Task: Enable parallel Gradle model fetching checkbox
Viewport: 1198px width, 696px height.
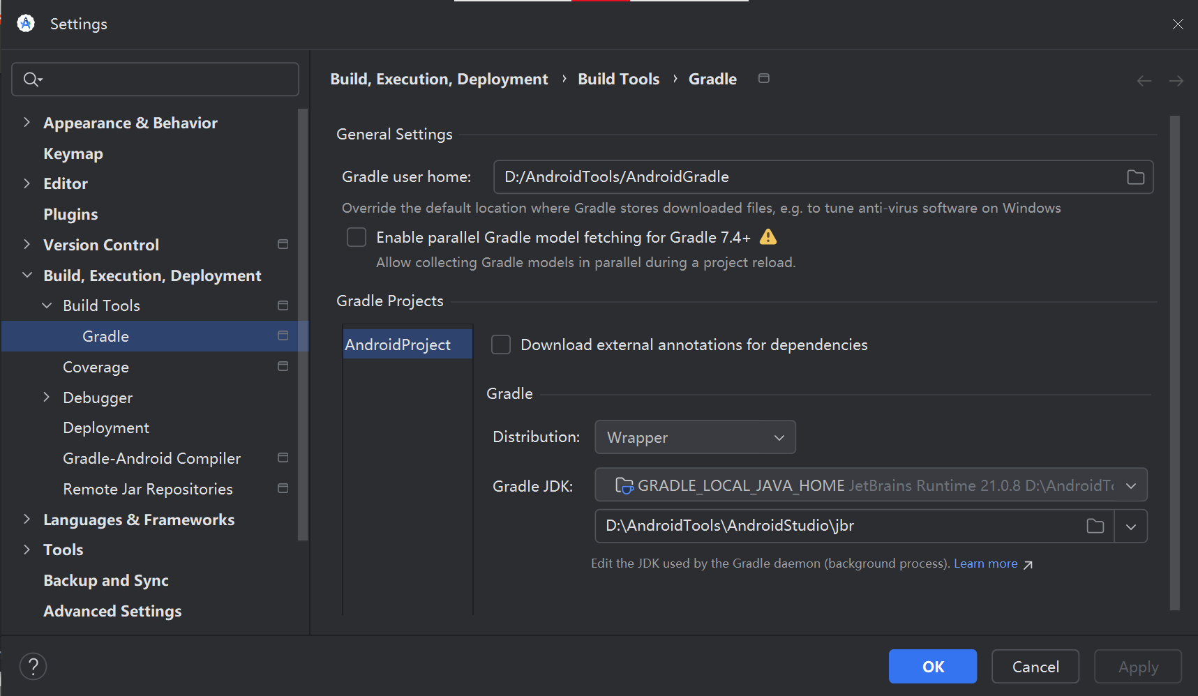Action: (357, 237)
